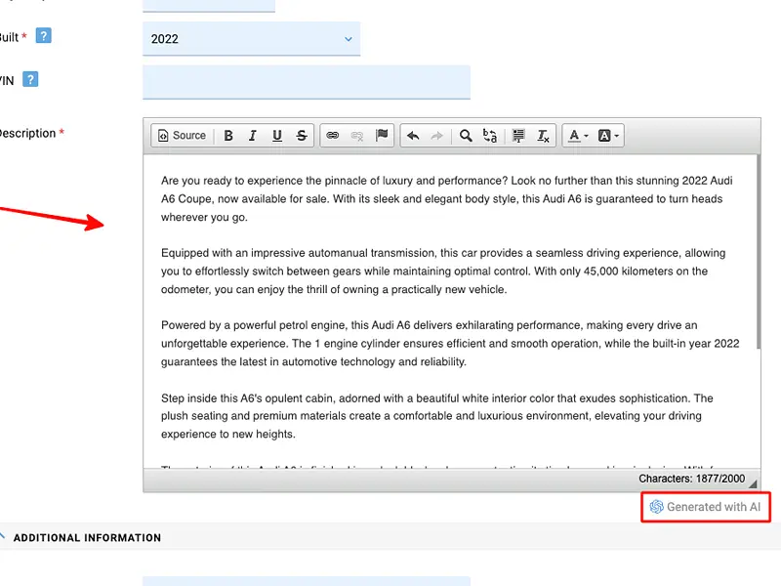Click the paragraph starting 'Step inside this A6's'
The width and height of the screenshot is (781, 586).
pos(436,416)
